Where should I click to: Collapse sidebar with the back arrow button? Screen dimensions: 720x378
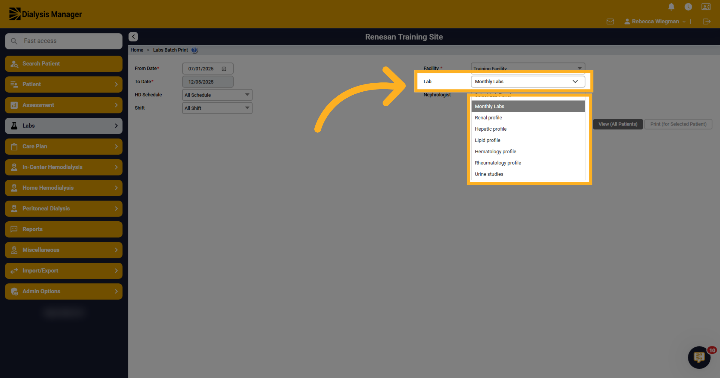click(x=133, y=37)
